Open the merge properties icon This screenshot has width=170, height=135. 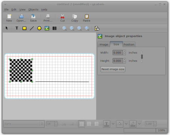tap(97, 28)
